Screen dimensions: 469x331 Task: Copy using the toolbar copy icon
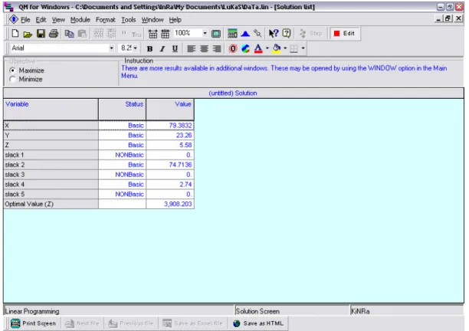70,34
